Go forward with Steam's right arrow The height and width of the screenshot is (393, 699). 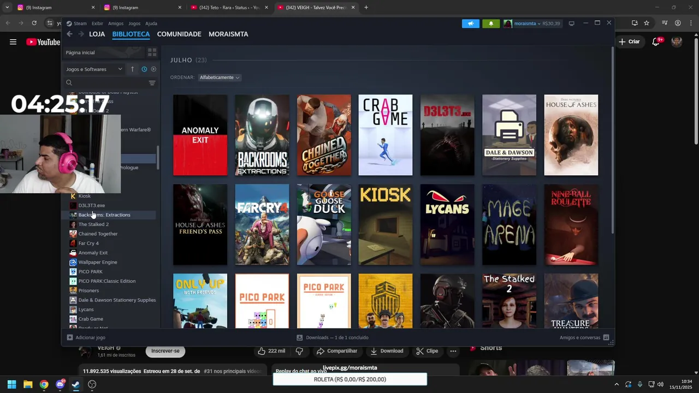(81, 34)
